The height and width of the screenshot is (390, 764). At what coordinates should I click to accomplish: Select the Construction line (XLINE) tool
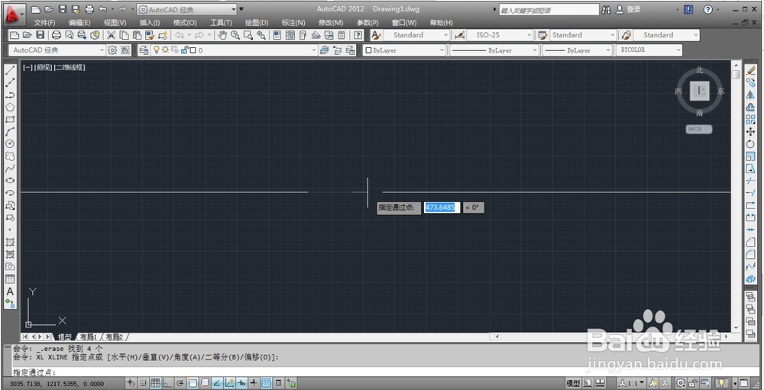pos(10,82)
